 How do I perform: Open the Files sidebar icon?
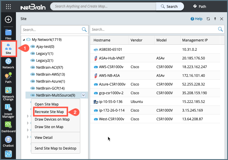8,34
